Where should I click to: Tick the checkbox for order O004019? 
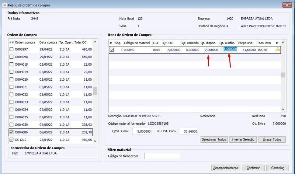(x=11, y=72)
